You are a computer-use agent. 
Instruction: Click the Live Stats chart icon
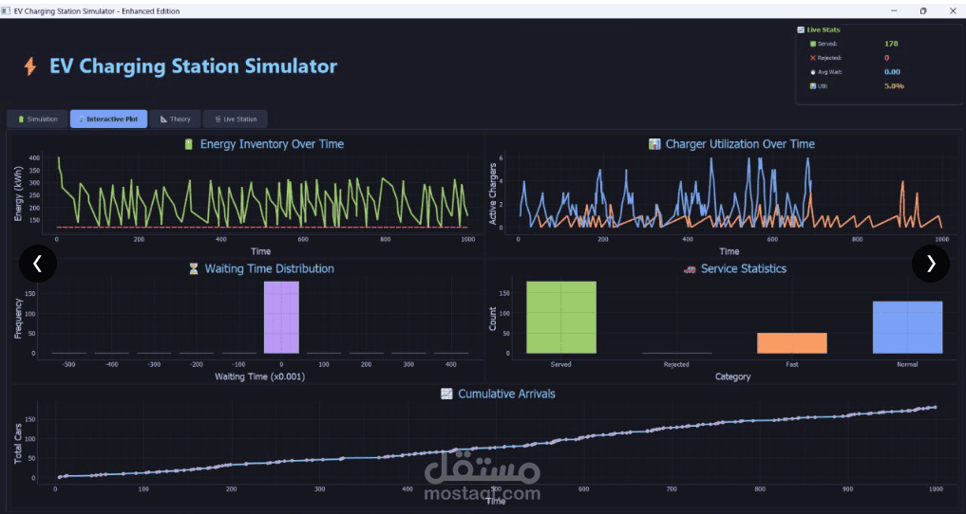pyautogui.click(x=801, y=29)
